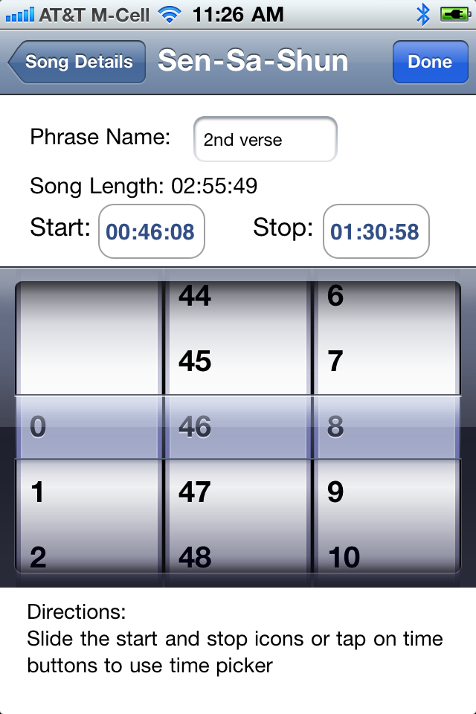Pick 48 in the middle picker wheel

(195, 557)
